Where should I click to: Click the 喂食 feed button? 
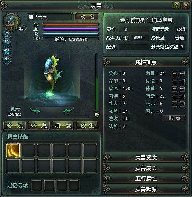tap(63, 126)
